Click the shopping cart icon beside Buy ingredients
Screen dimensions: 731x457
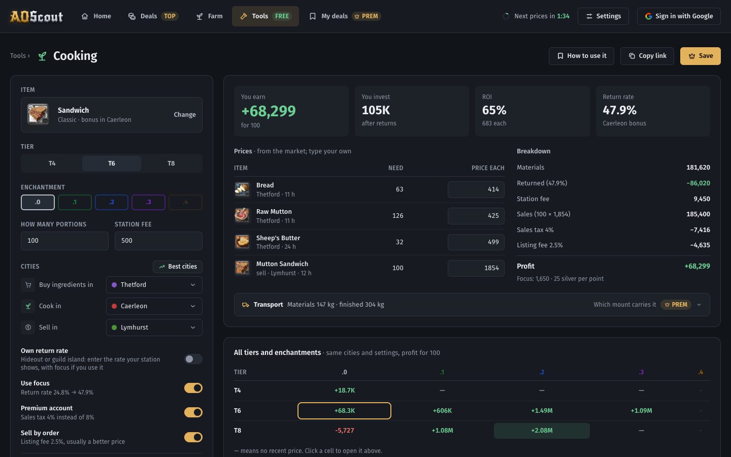click(x=28, y=285)
